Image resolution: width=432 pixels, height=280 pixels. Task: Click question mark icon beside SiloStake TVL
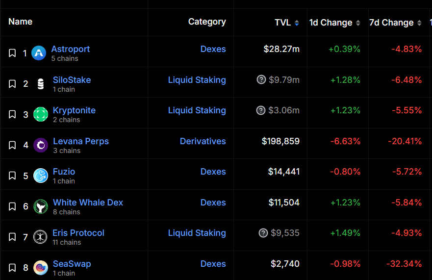261,80
